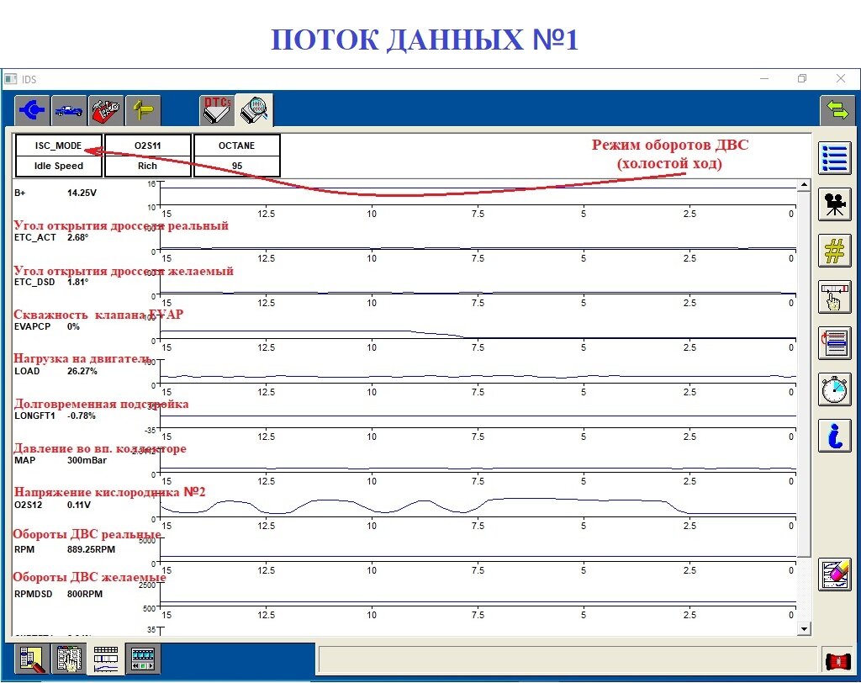
Task: Click the MAP 300mBar parameter
Action: click(61, 460)
